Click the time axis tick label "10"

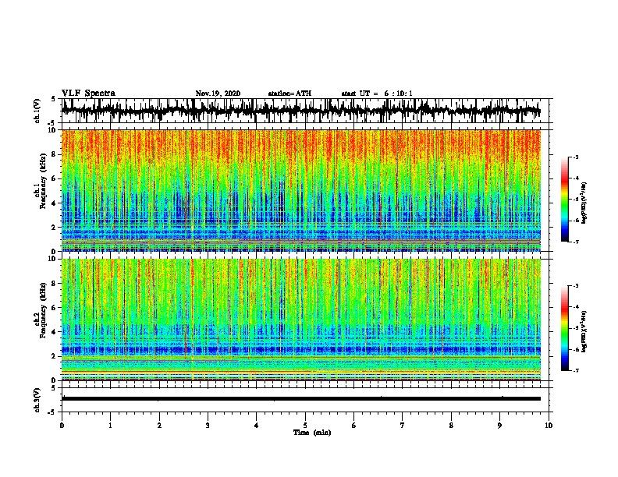pos(549,426)
